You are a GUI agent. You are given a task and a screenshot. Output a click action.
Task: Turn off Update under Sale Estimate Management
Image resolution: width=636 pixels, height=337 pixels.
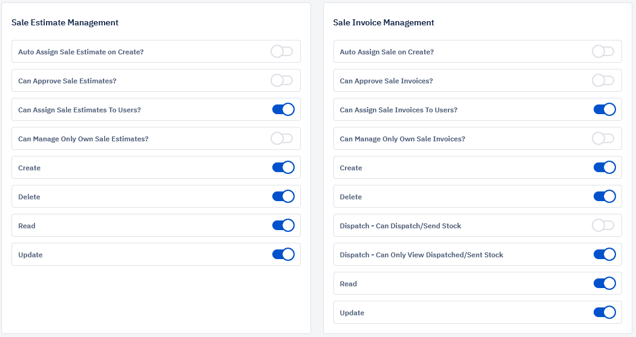tap(283, 254)
